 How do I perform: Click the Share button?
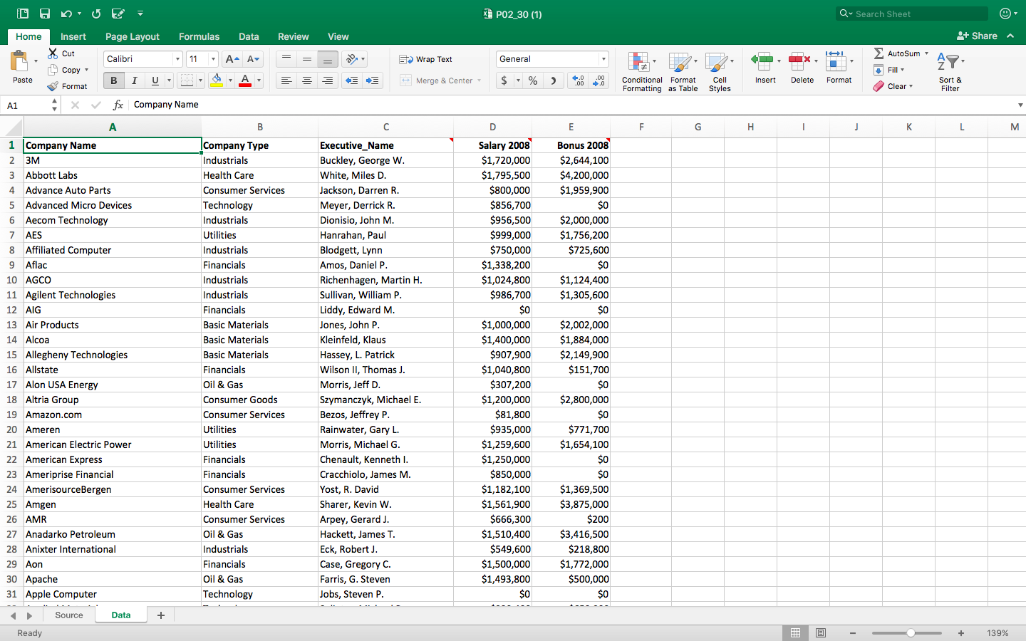pos(978,36)
